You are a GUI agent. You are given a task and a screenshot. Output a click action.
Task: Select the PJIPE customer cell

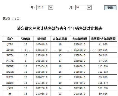click(x=10, y=61)
